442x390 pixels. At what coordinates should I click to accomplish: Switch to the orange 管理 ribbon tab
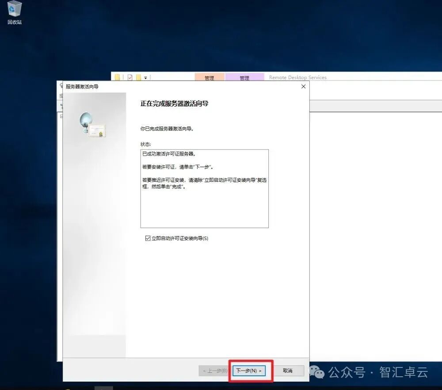(210, 77)
